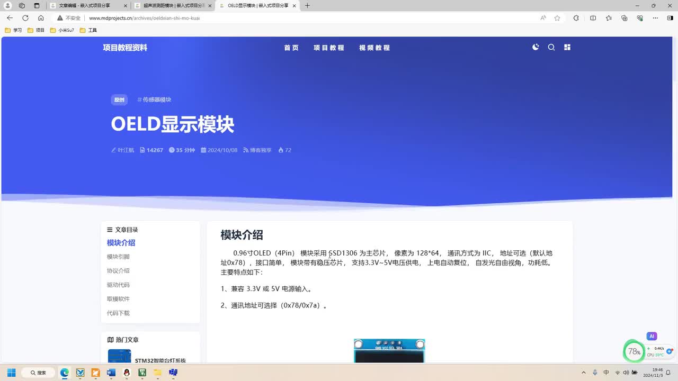Open the floating AI assistant badge
This screenshot has width=678, height=381.
coord(652,336)
